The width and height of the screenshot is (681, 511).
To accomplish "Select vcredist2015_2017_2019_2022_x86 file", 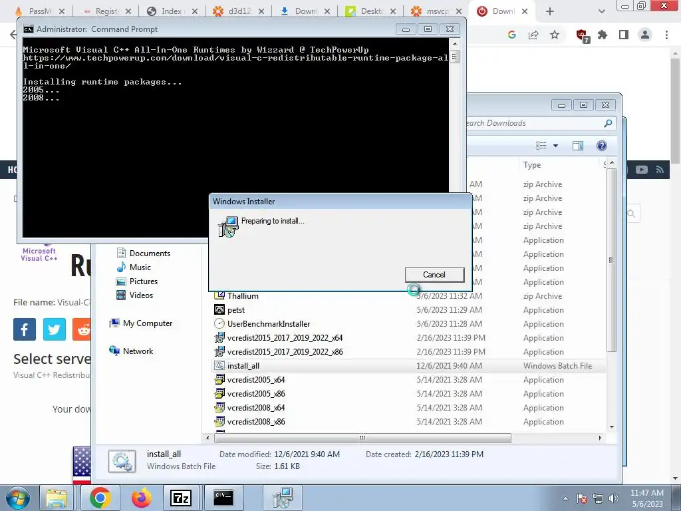I will point(408,351).
